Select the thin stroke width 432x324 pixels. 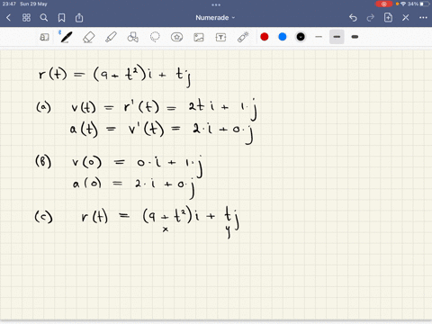click(319, 37)
